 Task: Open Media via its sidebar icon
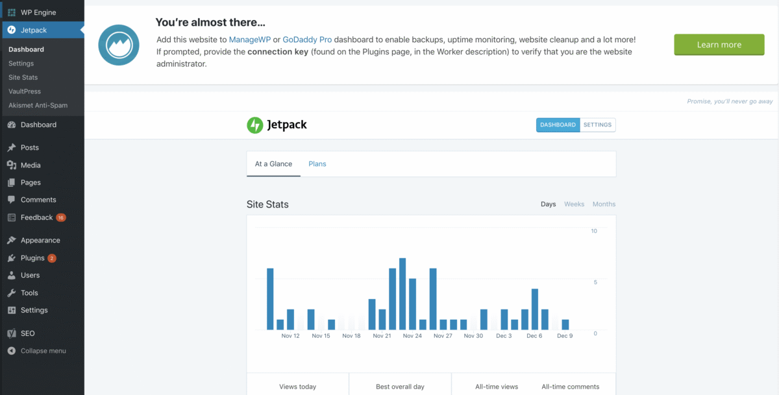12,165
